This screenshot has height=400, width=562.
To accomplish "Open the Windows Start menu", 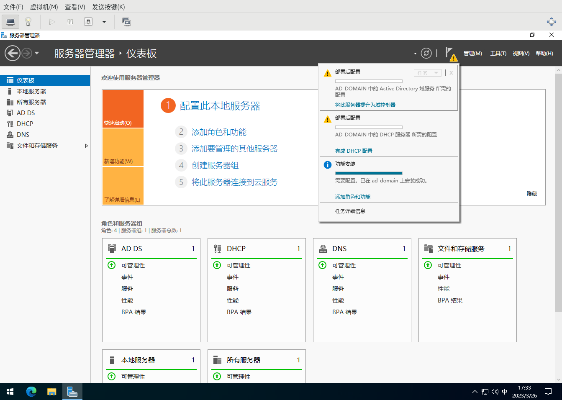I will tap(10, 392).
